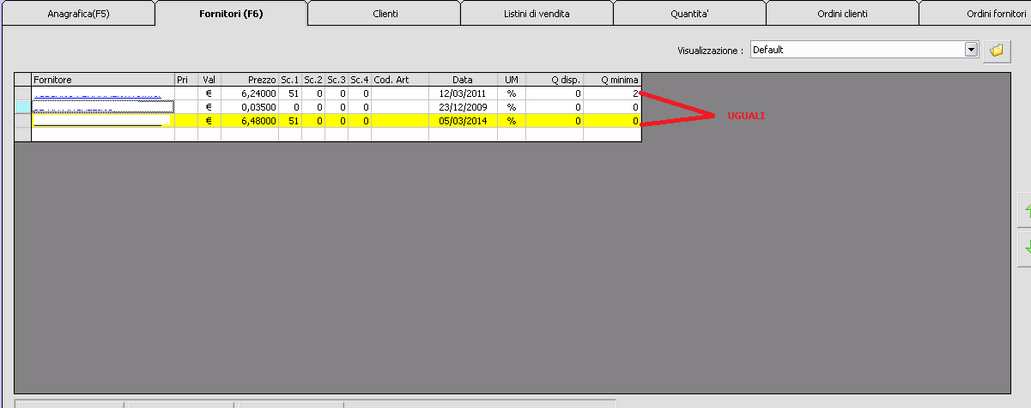Click the € currency cell in the 0,03500 row
1031x408 pixels.
(x=209, y=107)
